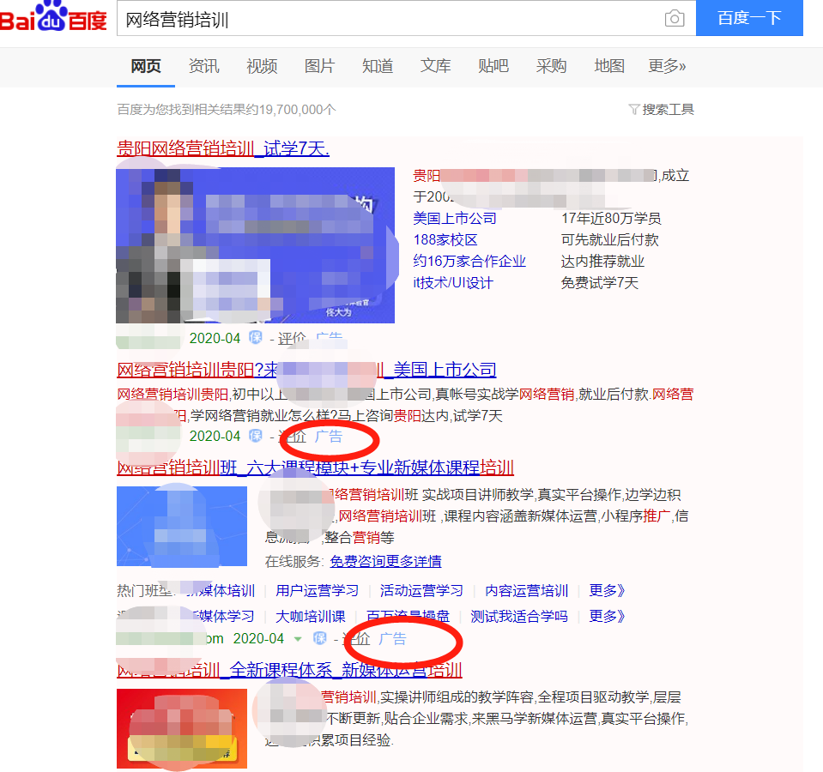Image resolution: width=823 pixels, height=772 pixels.
Task: Click 评价 next to first 2020-04
Action: point(292,338)
